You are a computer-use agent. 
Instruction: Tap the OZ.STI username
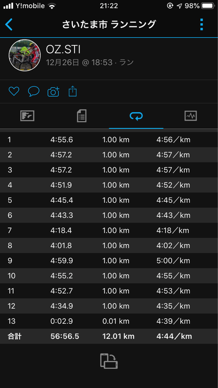pos(63,50)
